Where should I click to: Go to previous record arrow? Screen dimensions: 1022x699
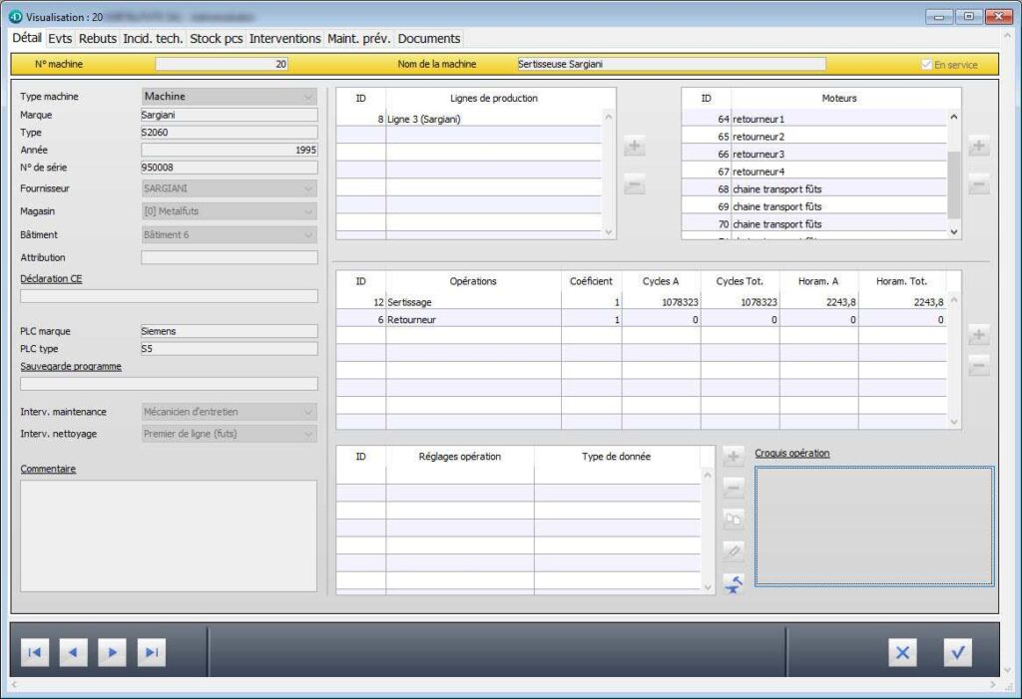(x=73, y=652)
